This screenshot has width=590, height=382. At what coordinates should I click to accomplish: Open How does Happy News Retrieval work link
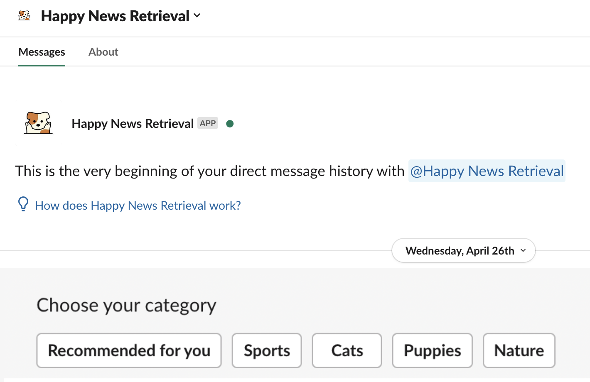pyautogui.click(x=138, y=206)
